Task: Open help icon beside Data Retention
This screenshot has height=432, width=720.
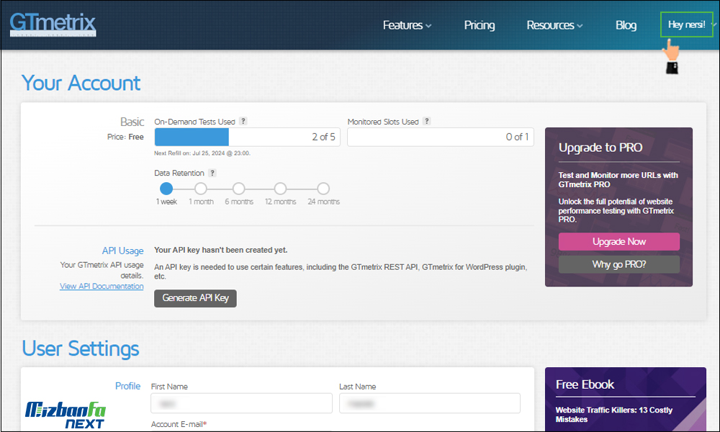Action: (212, 173)
